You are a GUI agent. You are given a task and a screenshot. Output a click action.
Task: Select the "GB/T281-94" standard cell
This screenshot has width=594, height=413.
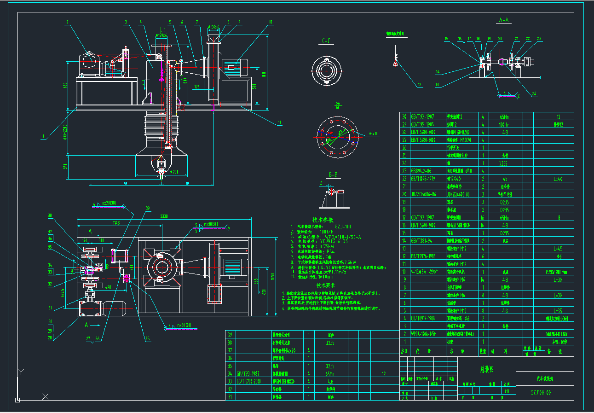click(422, 241)
